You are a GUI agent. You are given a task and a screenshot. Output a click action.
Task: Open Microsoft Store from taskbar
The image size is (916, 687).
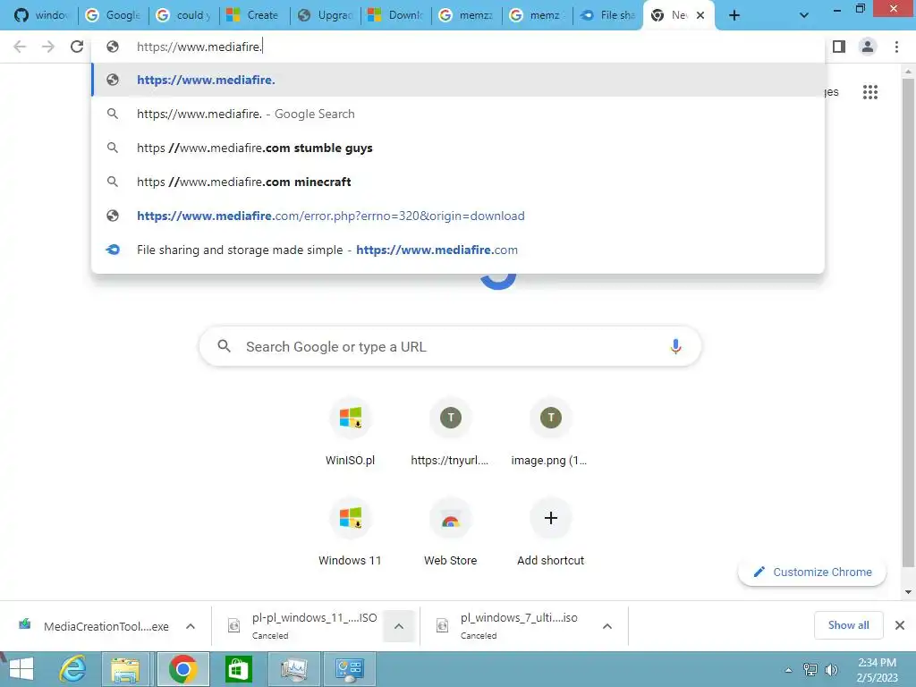coord(238,669)
